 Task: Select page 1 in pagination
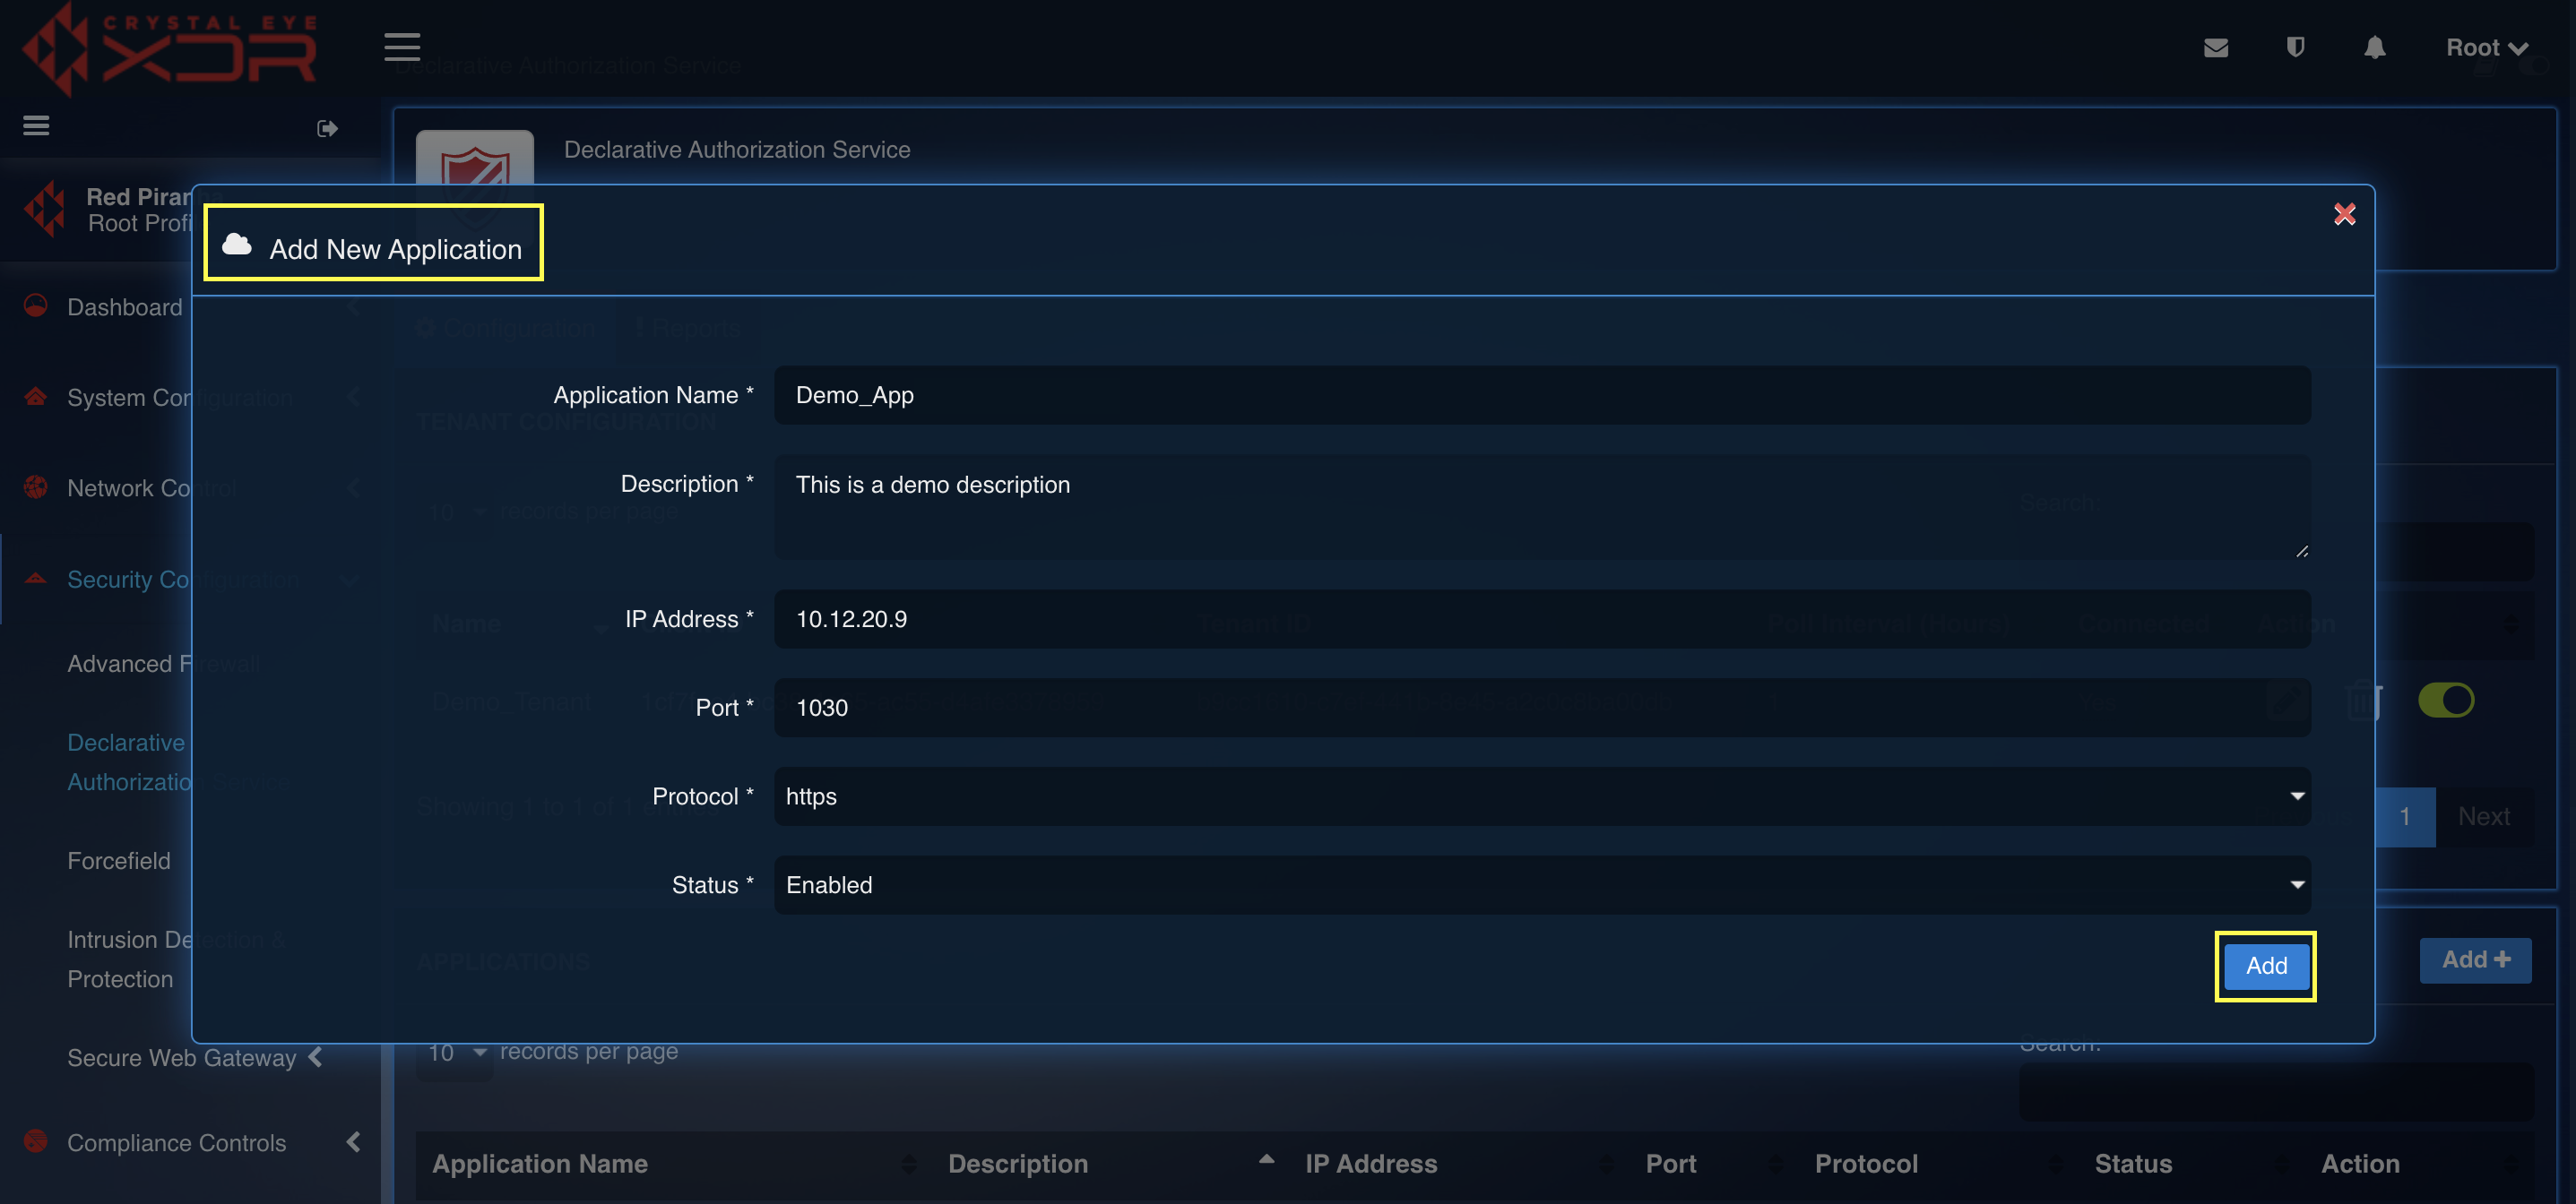(2405, 816)
